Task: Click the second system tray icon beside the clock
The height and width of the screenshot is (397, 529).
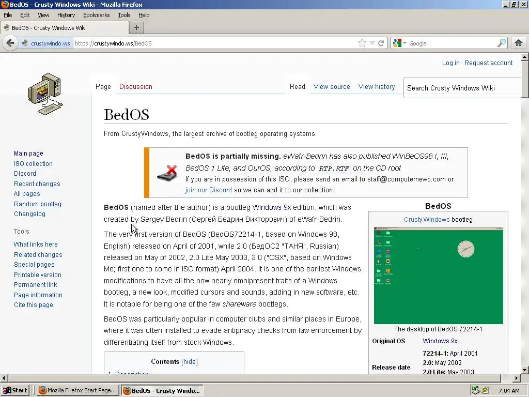Action: point(485,390)
